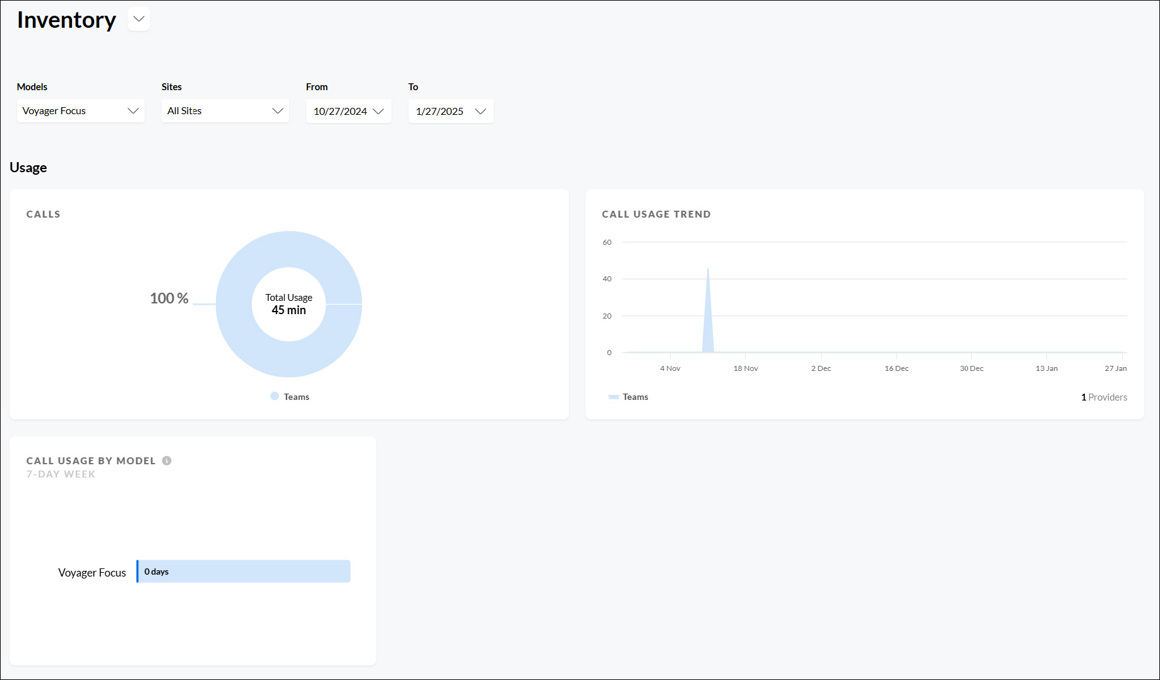Switch focus to the Usage section heading

(28, 167)
